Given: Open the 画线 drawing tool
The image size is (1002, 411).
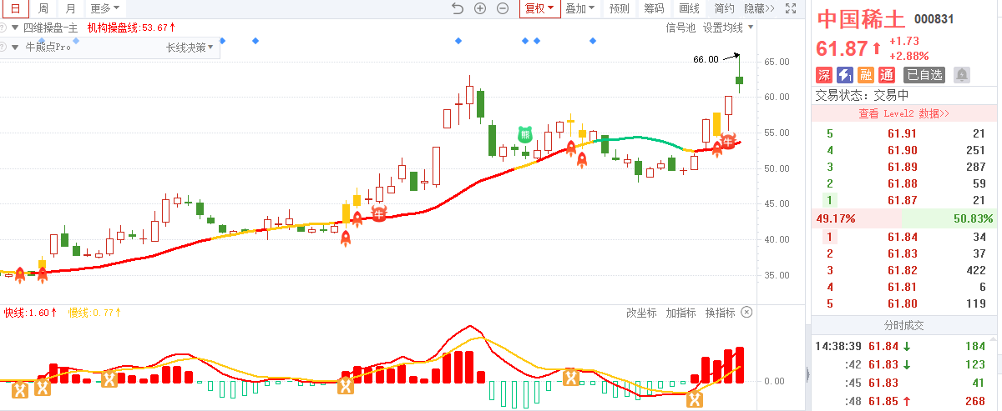Looking at the screenshot, I should [x=689, y=8].
